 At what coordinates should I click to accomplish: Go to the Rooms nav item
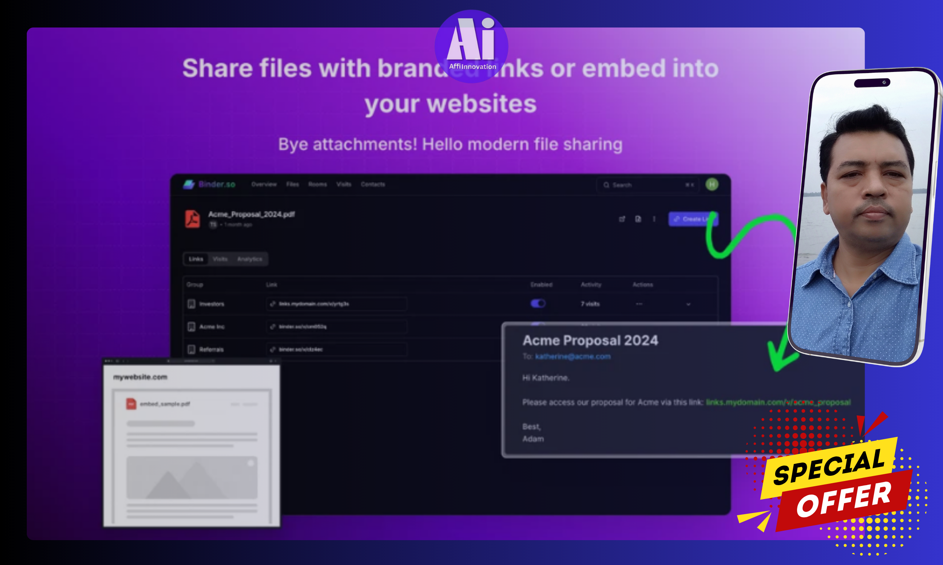[318, 184]
